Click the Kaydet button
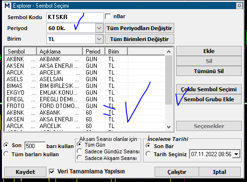Image resolution: width=247 pixels, height=182 pixels. point(25,172)
